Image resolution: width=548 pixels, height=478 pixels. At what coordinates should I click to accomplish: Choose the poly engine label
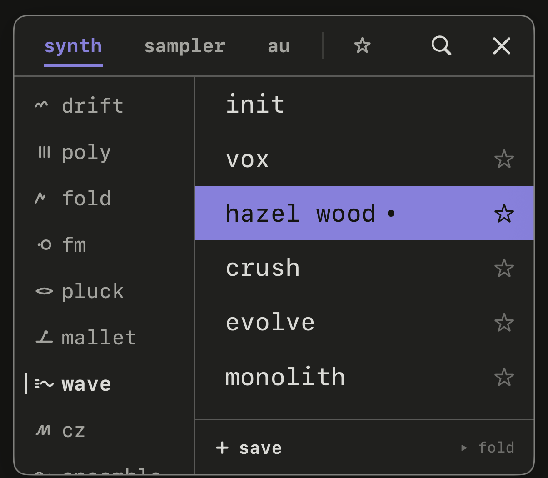coord(86,153)
